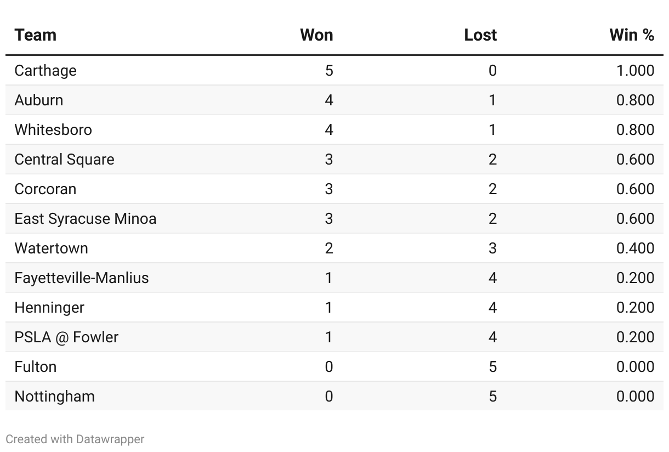The height and width of the screenshot is (452, 669).
Task: Click Central Square in the table
Action: 65,160
